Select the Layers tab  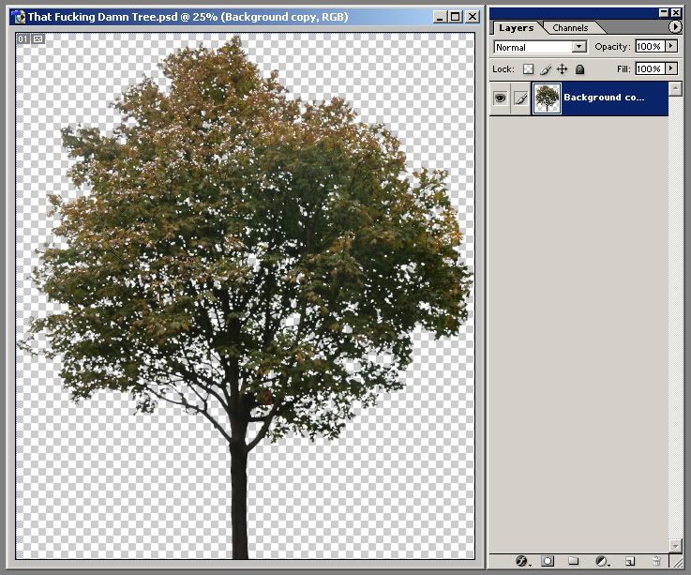516,28
